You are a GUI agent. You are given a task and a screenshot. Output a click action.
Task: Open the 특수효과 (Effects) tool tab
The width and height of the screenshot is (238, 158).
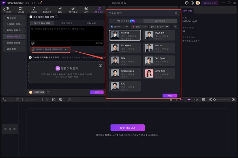pos(73,10)
